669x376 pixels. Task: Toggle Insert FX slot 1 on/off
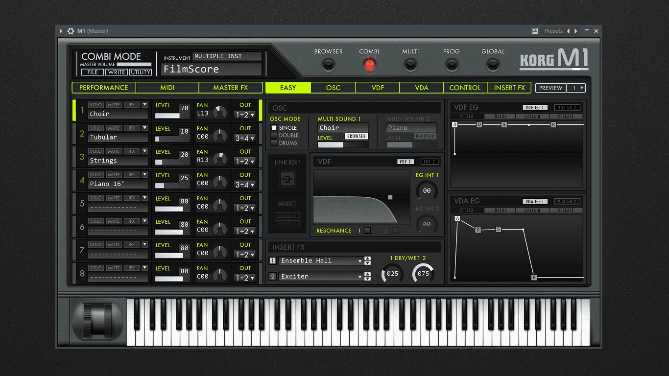[x=273, y=261]
